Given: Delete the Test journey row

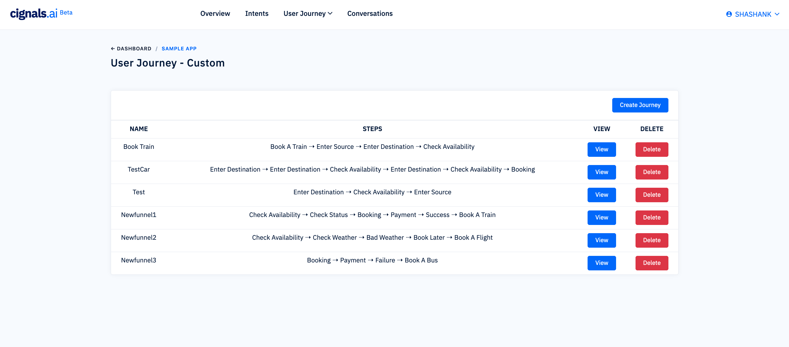Looking at the screenshot, I should coord(651,195).
